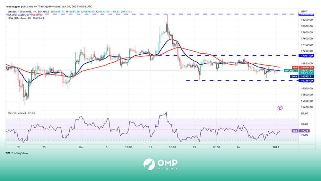Screen dimensions: 321x181
Task: Click the USDT currency label on price axis
Action: tap(304, 12)
